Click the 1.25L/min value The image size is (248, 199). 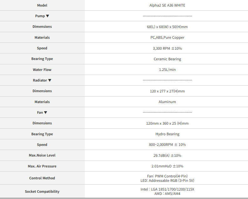pyautogui.click(x=167, y=70)
